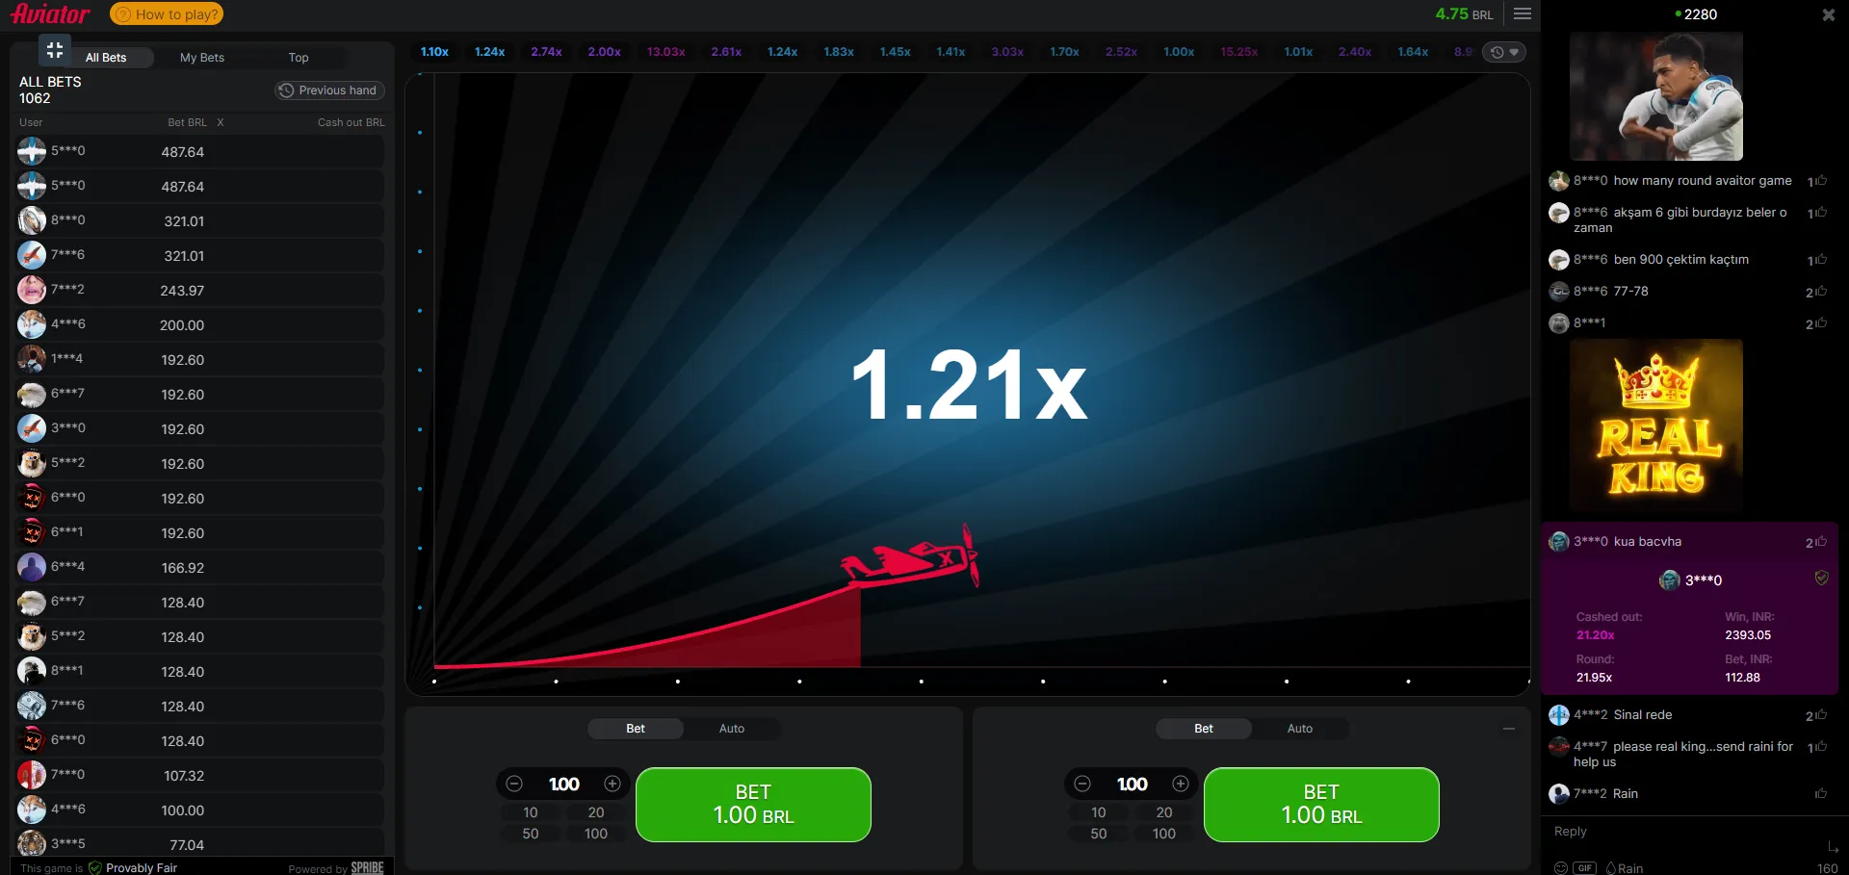Open the 1.10x round result

pyautogui.click(x=434, y=52)
